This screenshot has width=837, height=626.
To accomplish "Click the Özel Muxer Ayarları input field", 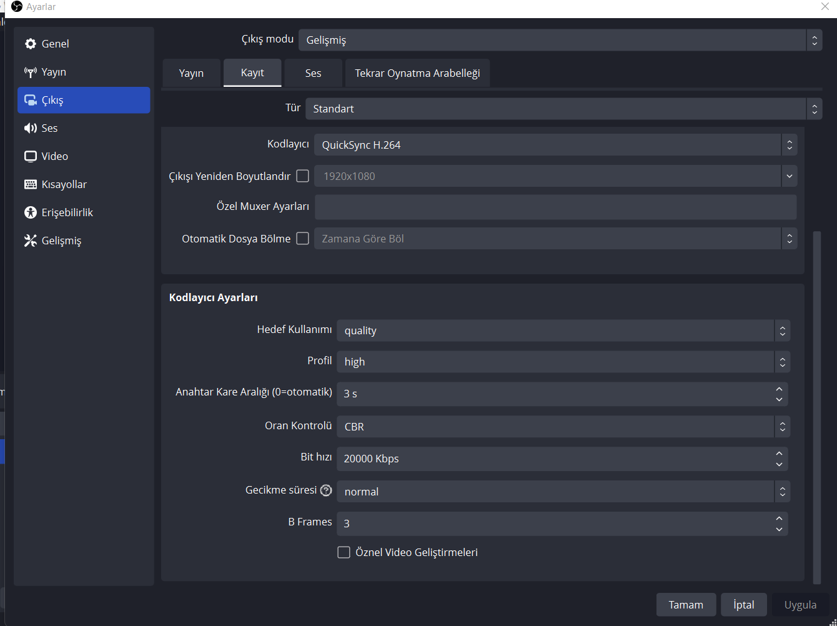I will tap(556, 207).
